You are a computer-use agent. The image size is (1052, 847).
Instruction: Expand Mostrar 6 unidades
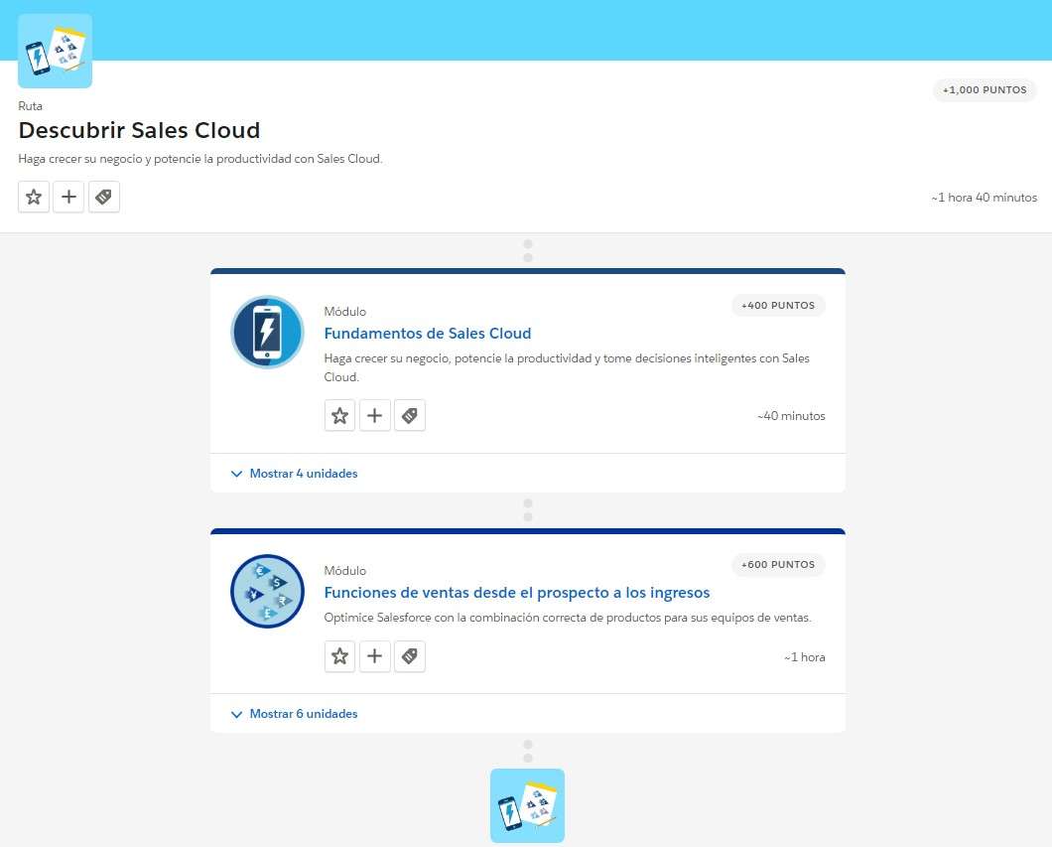coord(294,713)
